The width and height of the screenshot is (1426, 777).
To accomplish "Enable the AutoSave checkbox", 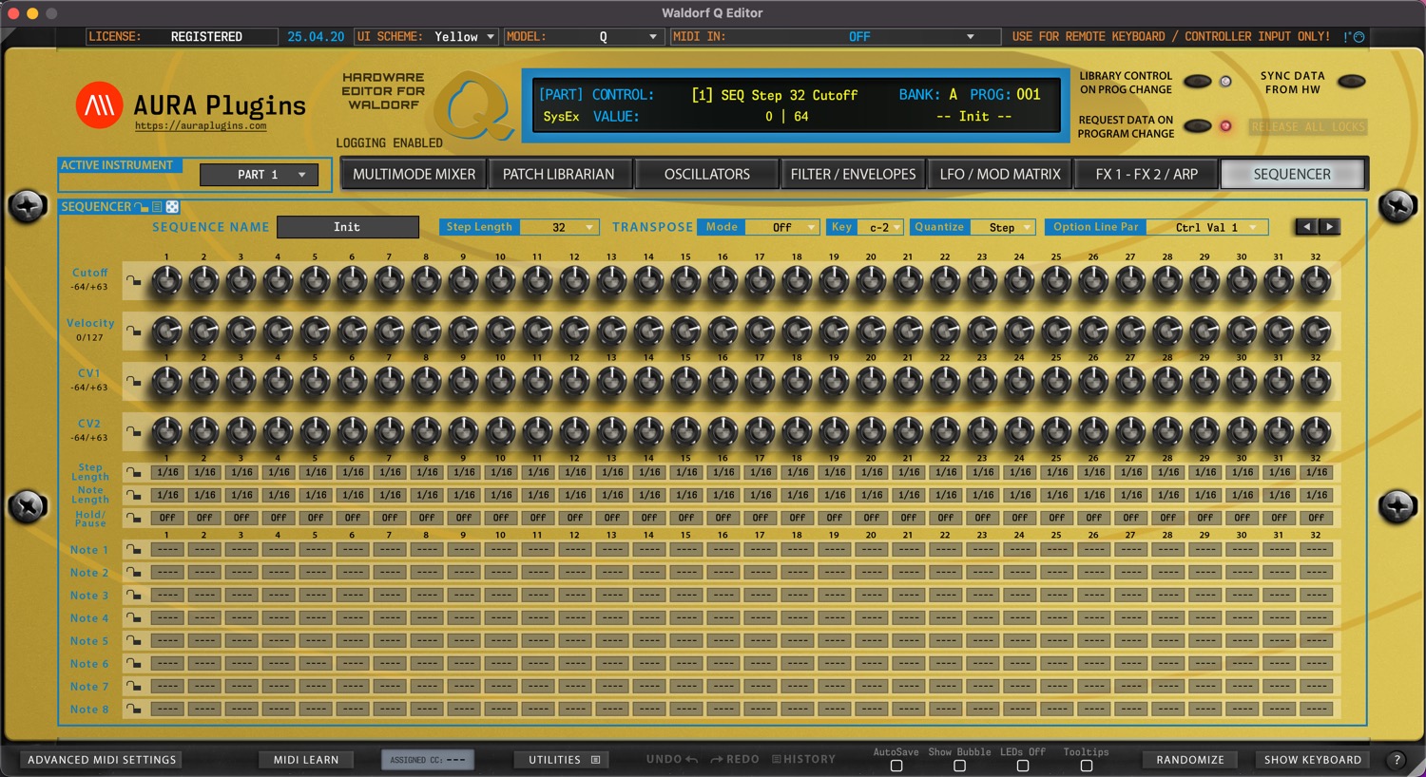I will [896, 766].
